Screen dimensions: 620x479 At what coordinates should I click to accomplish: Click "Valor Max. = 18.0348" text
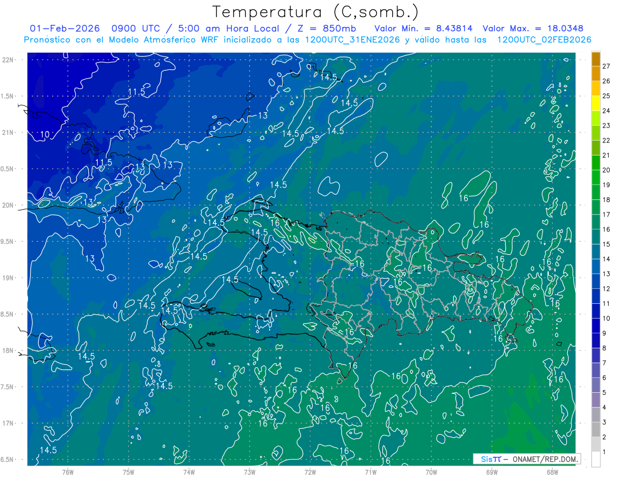pyautogui.click(x=533, y=28)
